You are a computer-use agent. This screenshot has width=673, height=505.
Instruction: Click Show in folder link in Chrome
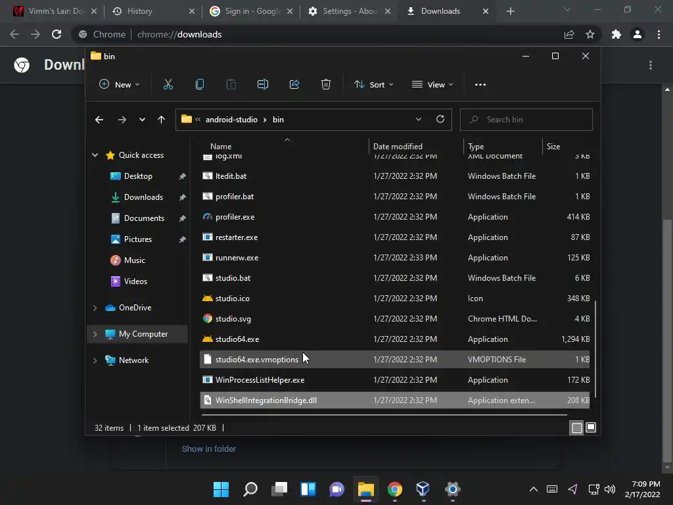coord(209,448)
